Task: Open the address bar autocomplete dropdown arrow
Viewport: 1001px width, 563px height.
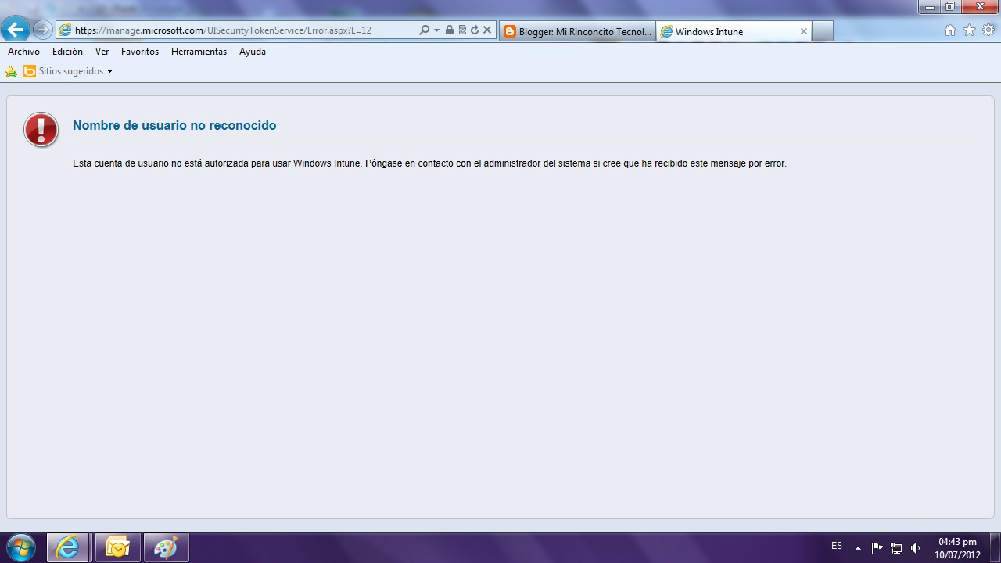Action: pos(436,30)
